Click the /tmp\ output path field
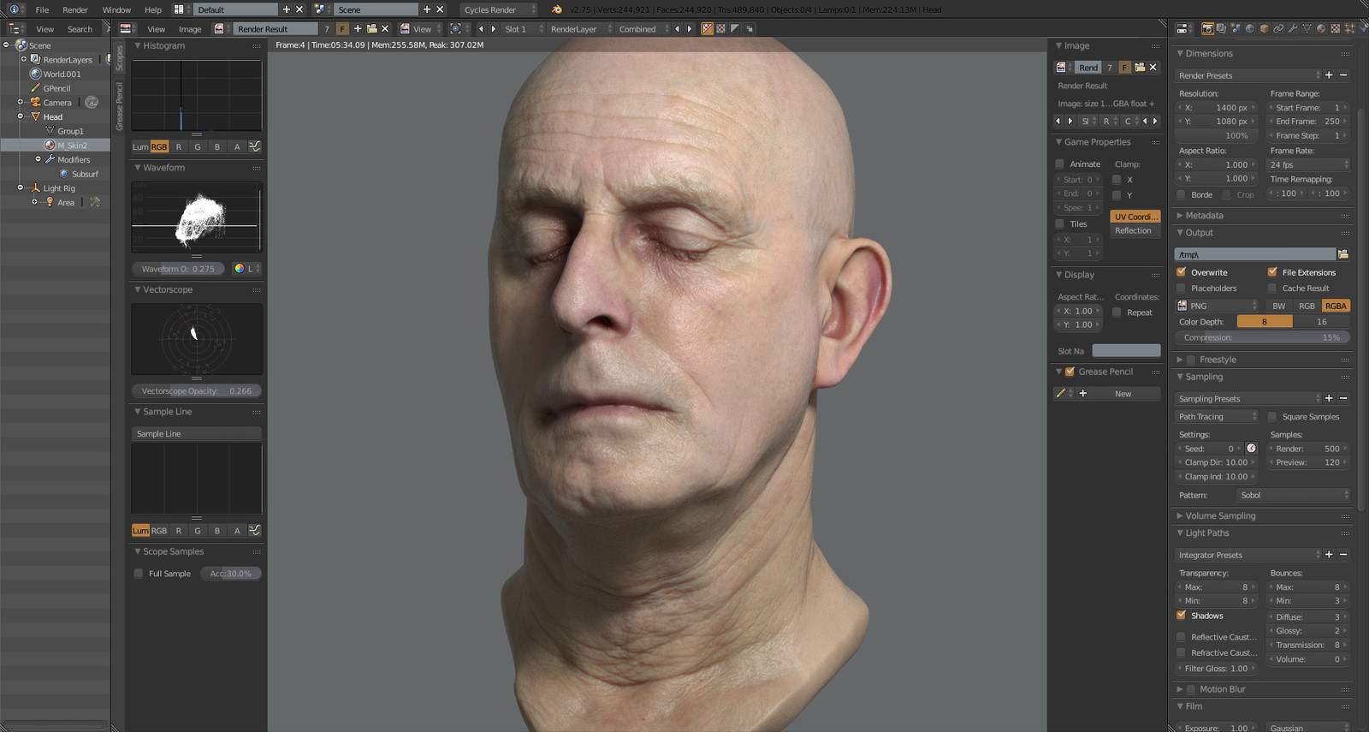This screenshot has height=732, width=1369. coord(1255,254)
